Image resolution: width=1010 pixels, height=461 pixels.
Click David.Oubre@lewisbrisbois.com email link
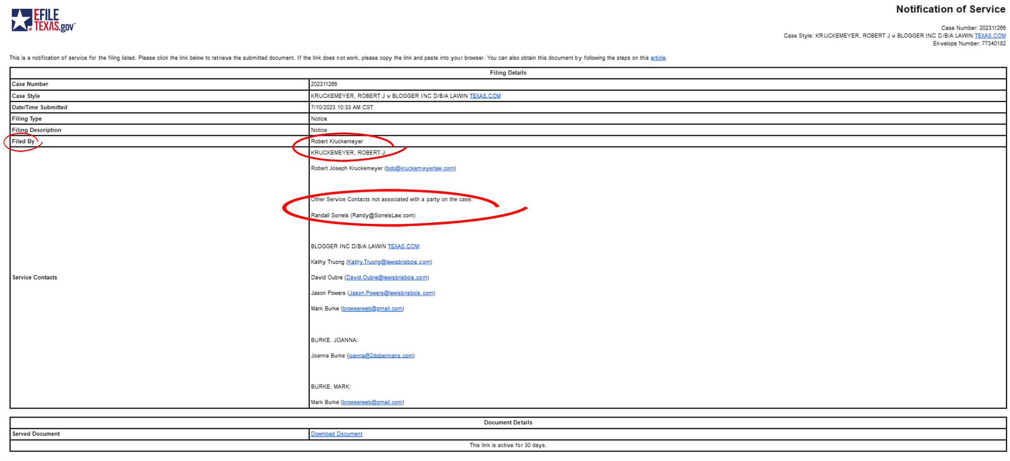[387, 278]
